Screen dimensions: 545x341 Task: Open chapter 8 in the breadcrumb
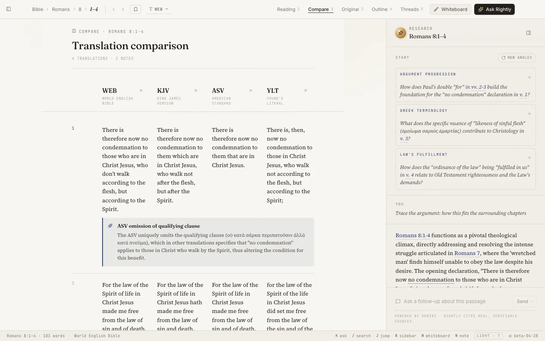(x=80, y=9)
